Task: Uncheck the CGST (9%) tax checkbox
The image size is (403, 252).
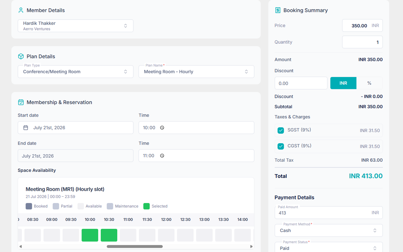Action: coord(281,146)
